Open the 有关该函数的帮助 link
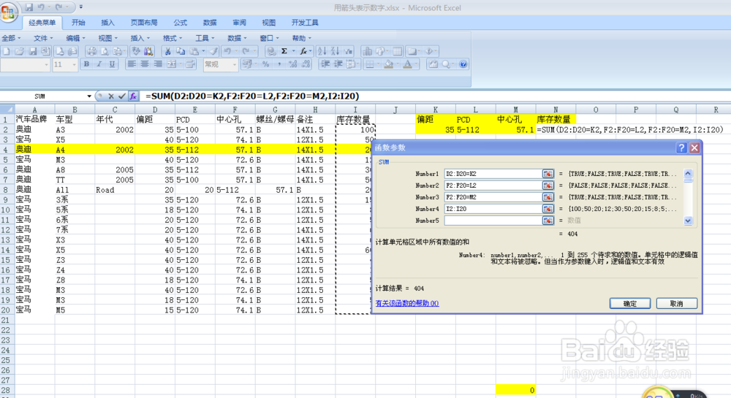The image size is (731, 398). 407,303
